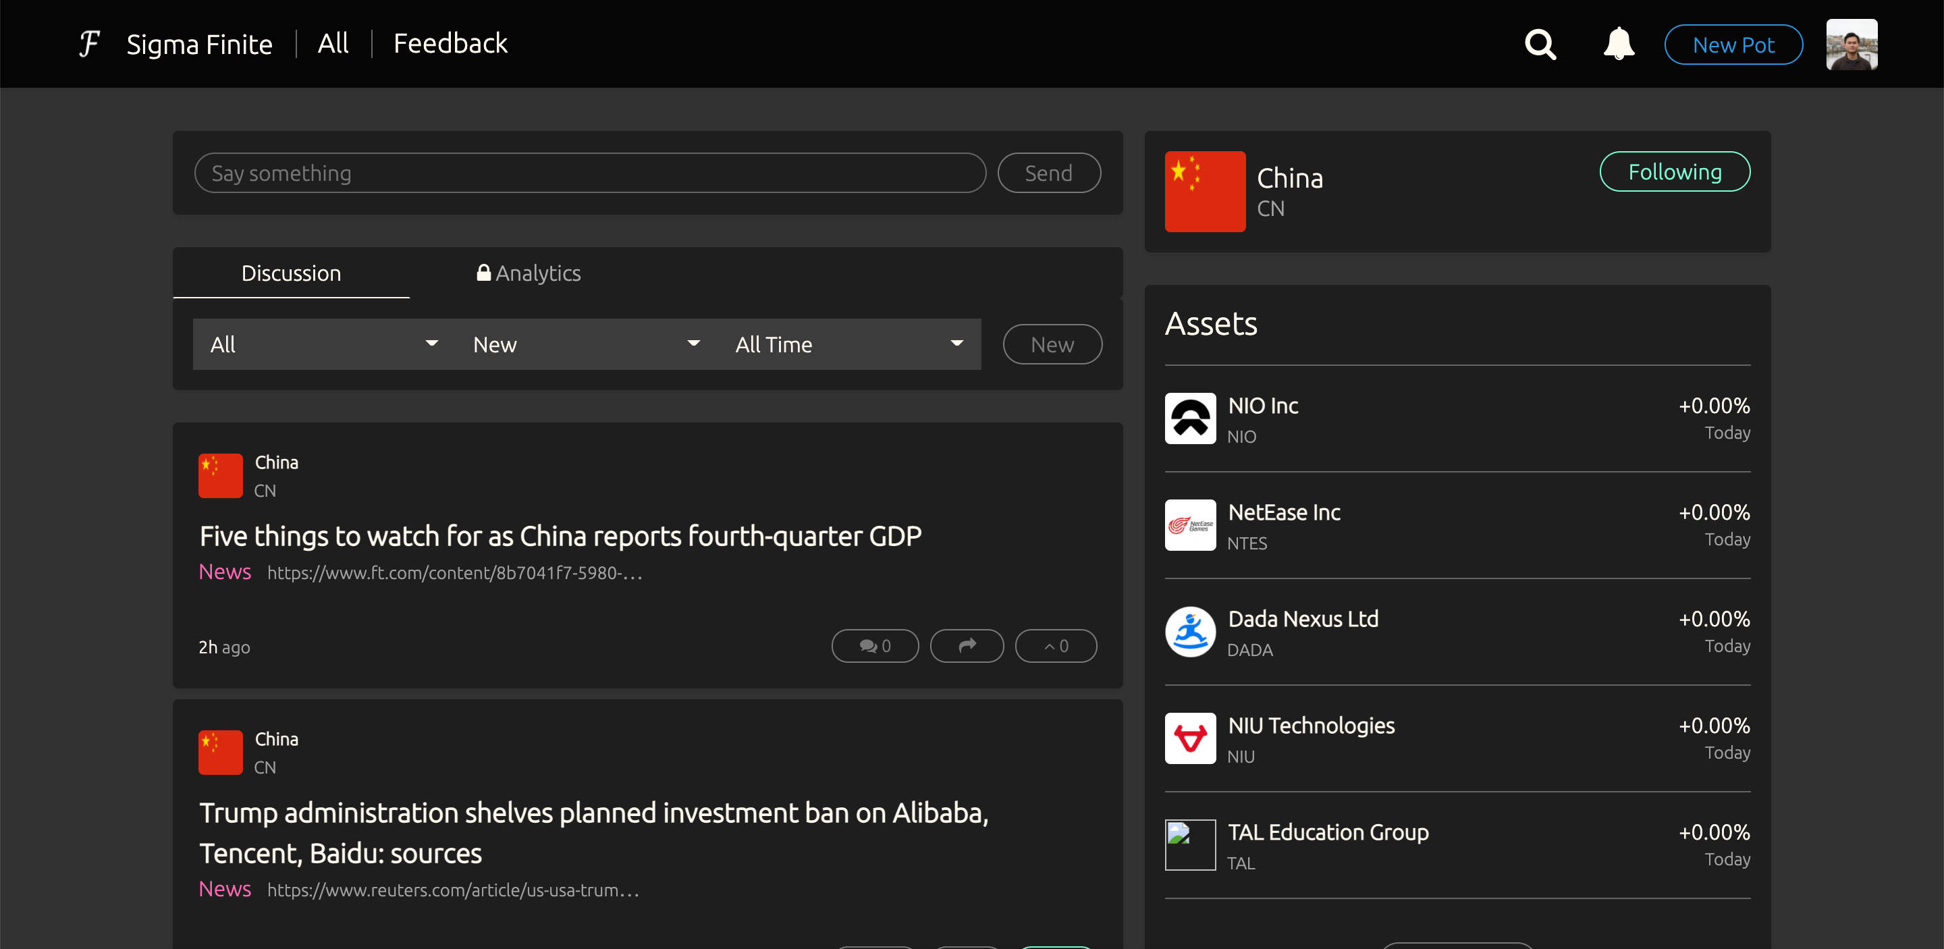Open the ft.com article link
Screen dimensions: 1944x949
pos(454,572)
